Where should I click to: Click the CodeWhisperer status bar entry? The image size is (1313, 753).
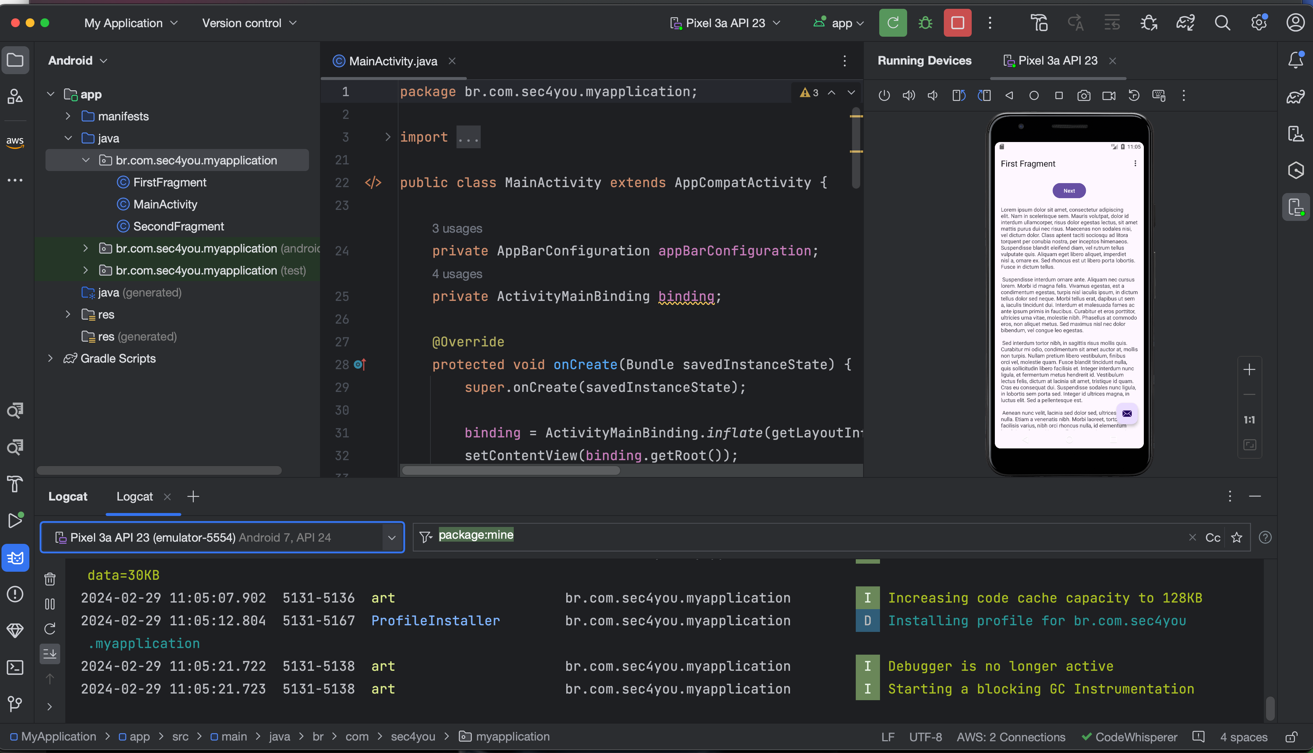point(1129,737)
